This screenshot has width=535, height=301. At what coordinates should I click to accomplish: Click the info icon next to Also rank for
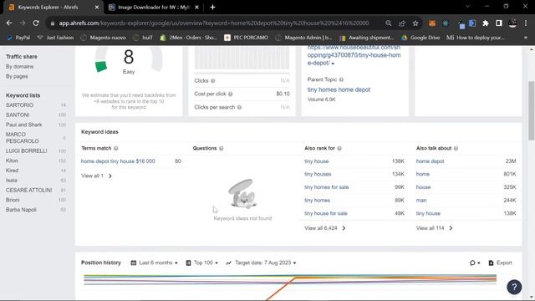pos(339,149)
